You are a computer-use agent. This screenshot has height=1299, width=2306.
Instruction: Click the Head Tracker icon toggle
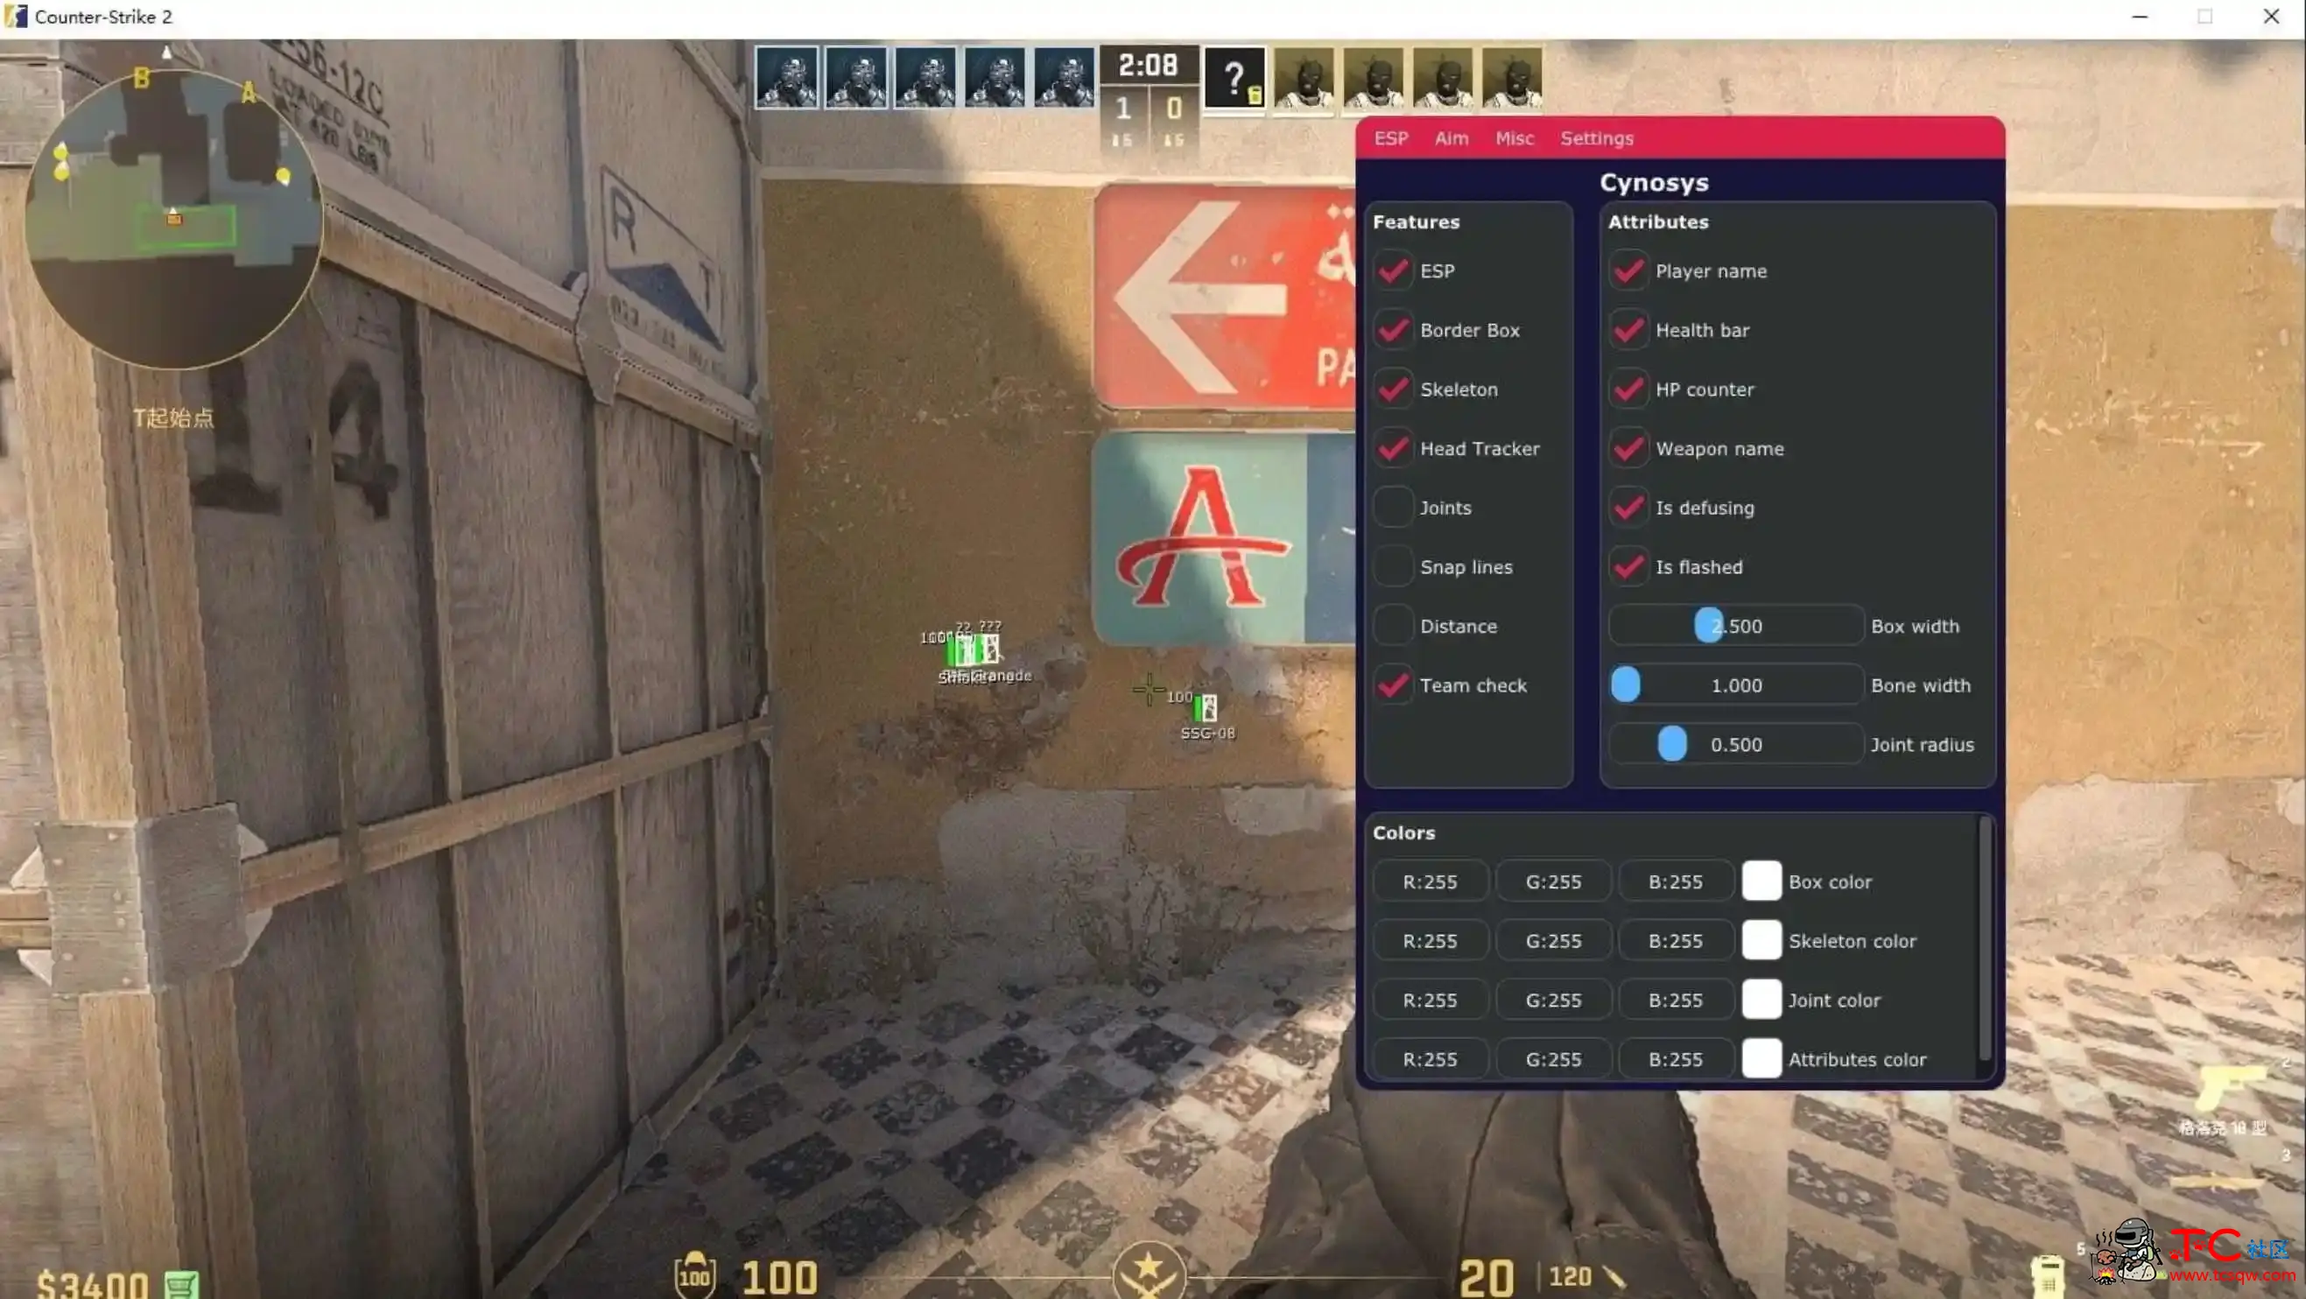(x=1390, y=446)
